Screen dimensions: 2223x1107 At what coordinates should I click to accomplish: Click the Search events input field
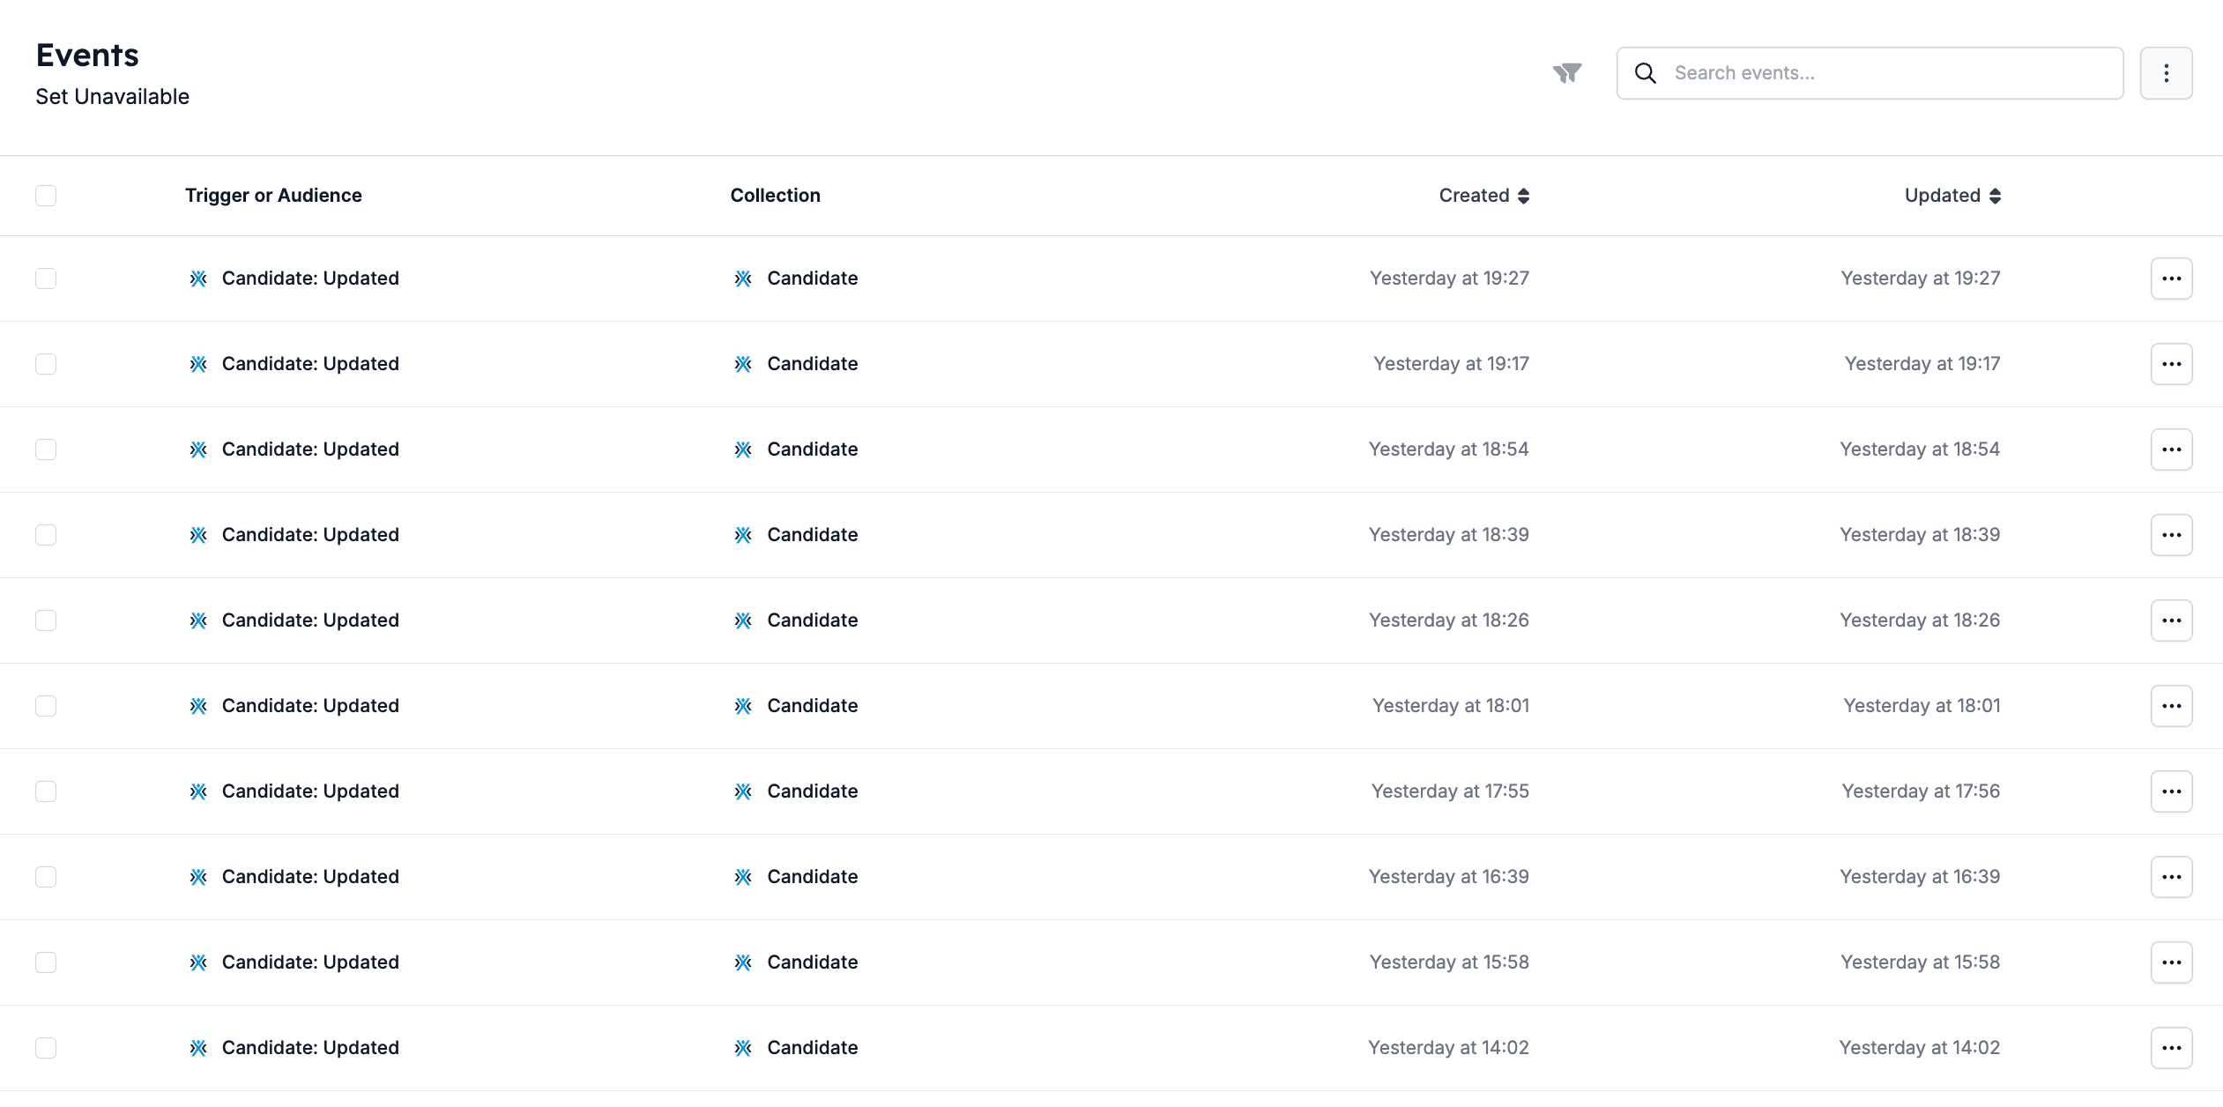pos(1870,73)
